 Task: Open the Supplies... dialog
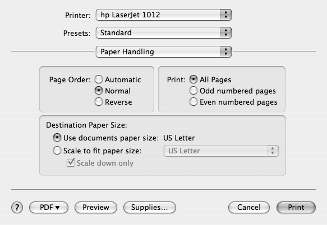150,207
